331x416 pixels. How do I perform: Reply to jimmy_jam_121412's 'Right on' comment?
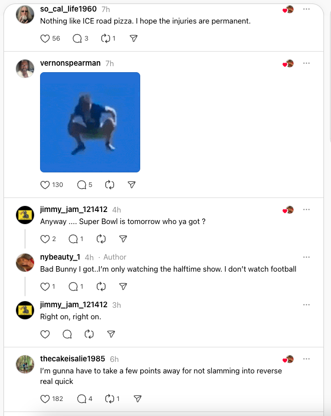click(67, 334)
